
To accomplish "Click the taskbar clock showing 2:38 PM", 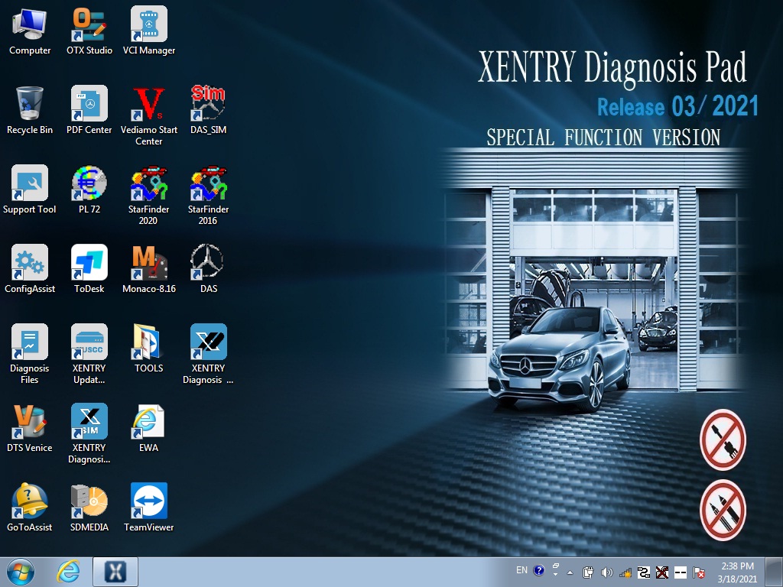I will [738, 572].
